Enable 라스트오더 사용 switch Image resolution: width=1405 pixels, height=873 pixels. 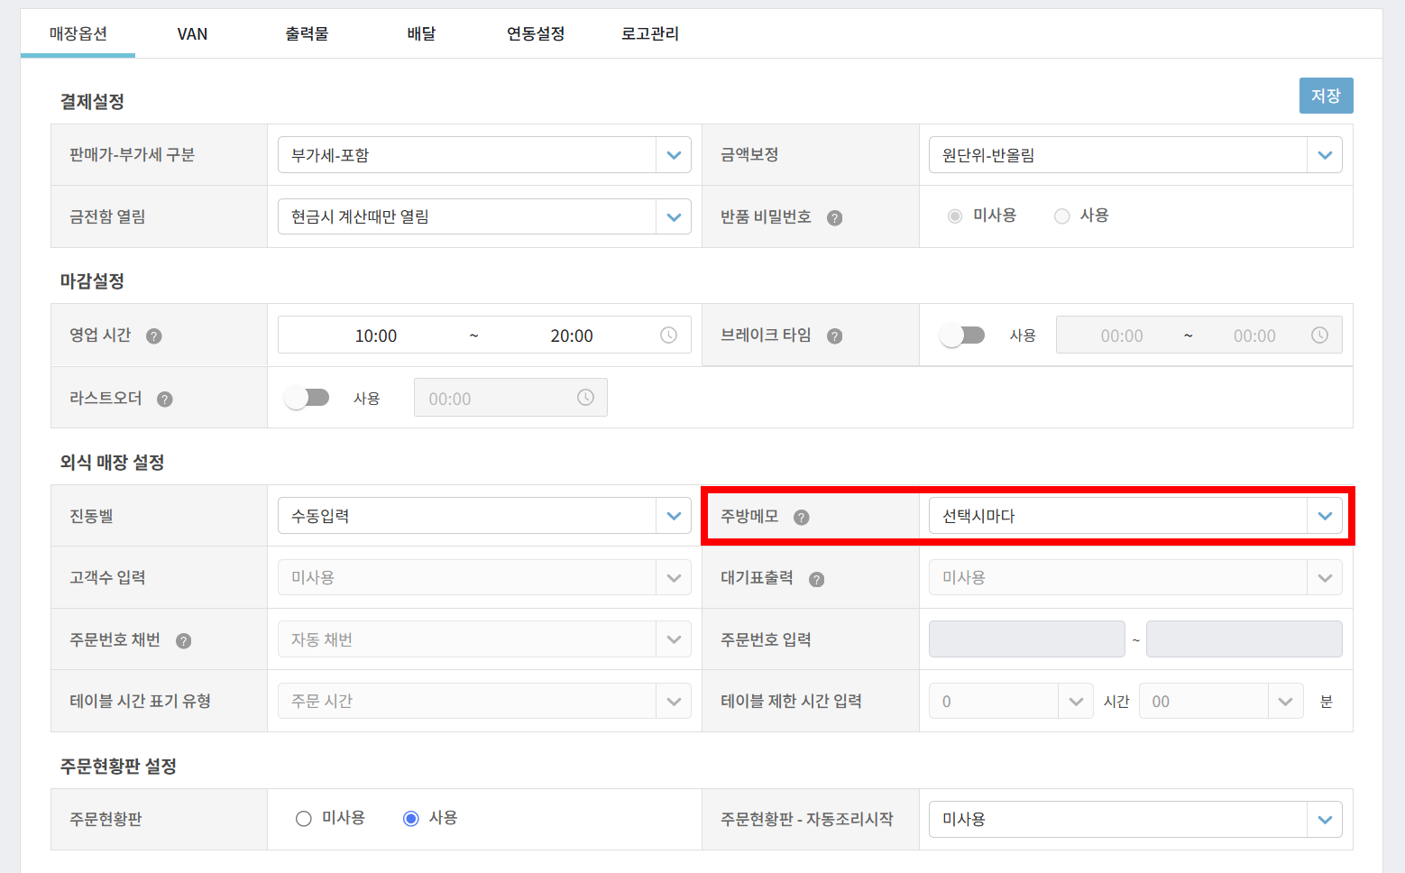(307, 398)
